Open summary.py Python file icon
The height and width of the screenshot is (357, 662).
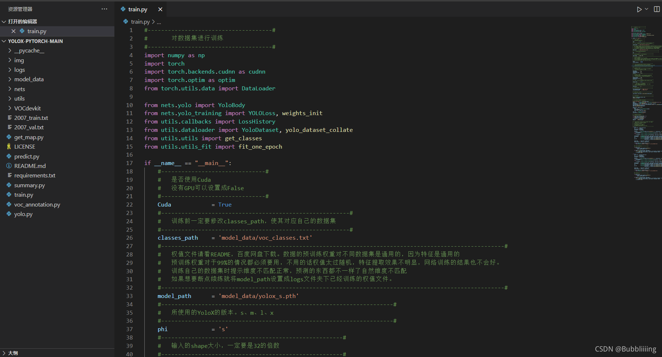point(9,185)
